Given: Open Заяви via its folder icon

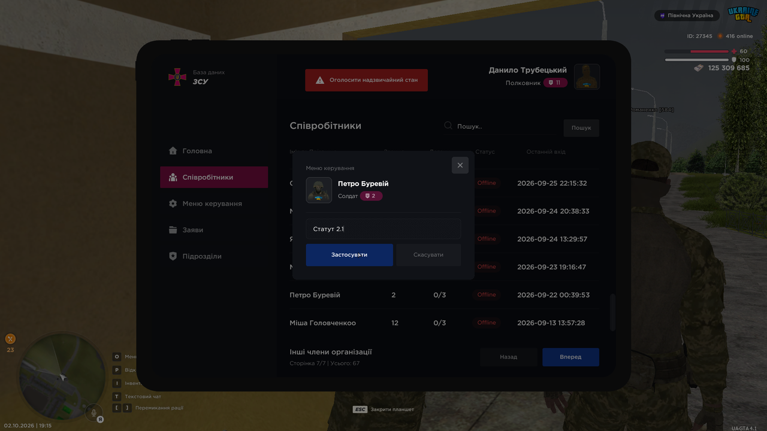Looking at the screenshot, I should pos(173,230).
